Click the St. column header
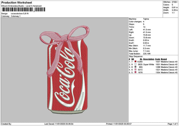This screenshot has height=126, width=179. pyautogui.click(x=141, y=59)
